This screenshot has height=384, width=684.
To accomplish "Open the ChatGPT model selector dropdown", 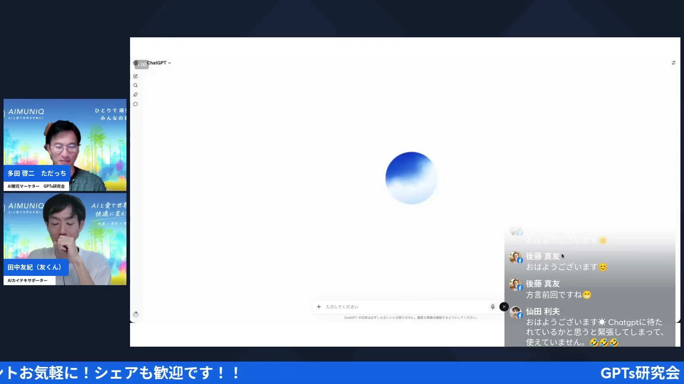I will tap(159, 63).
